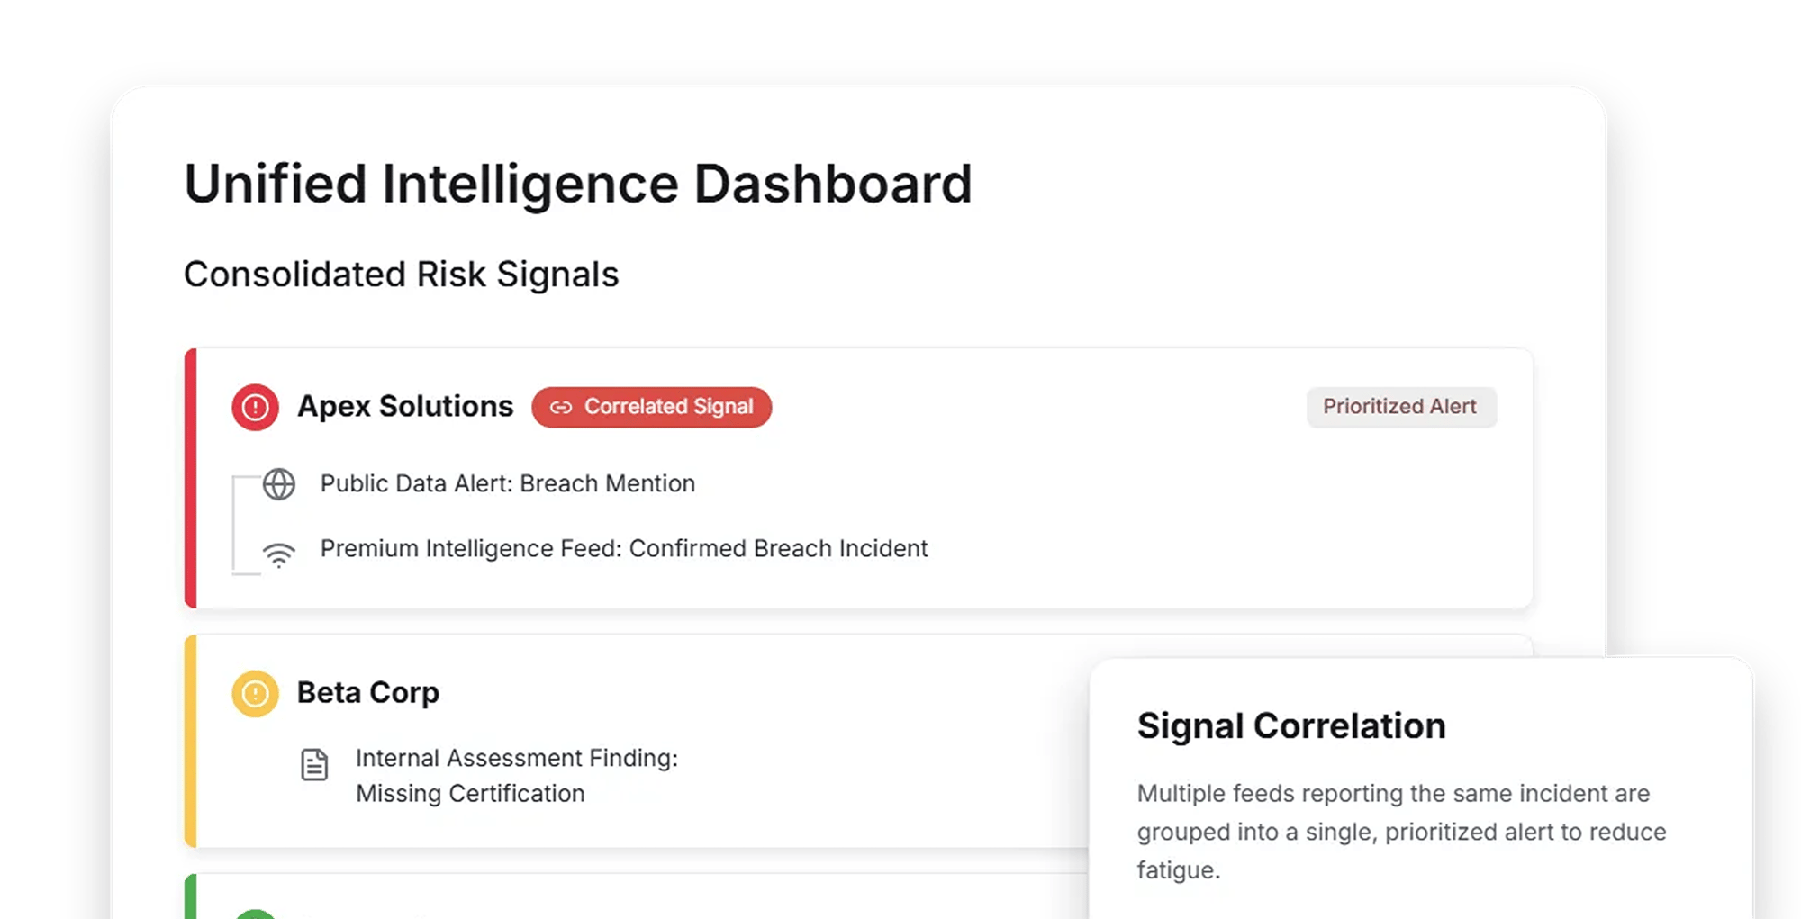Click the red severity bar on Apex card
This screenshot has height=919, width=1801.
(190, 478)
